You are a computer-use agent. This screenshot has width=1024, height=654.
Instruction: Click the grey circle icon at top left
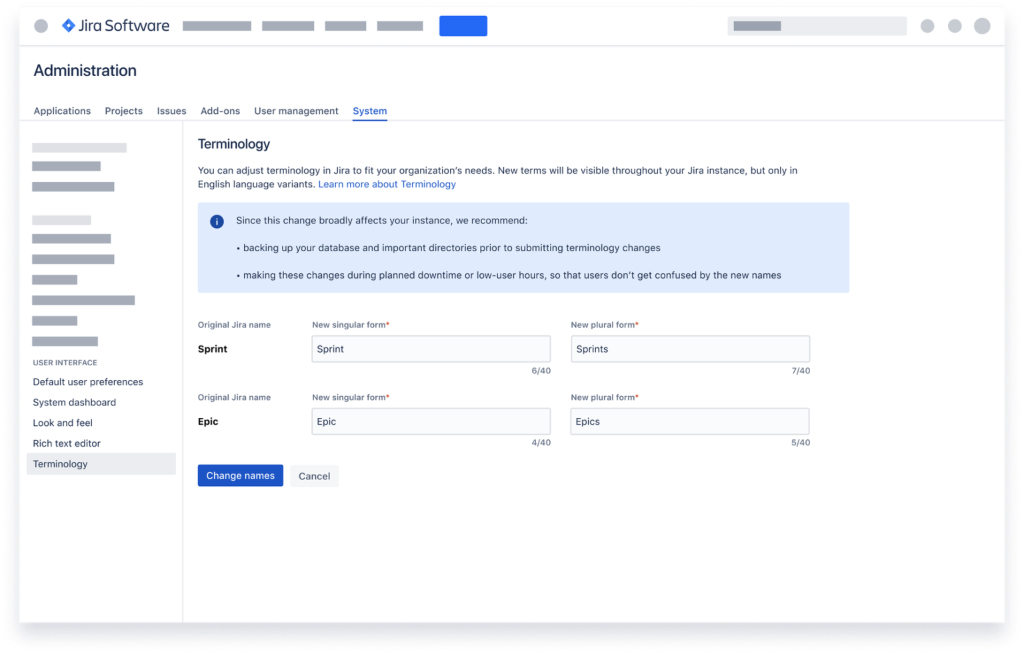(x=41, y=25)
